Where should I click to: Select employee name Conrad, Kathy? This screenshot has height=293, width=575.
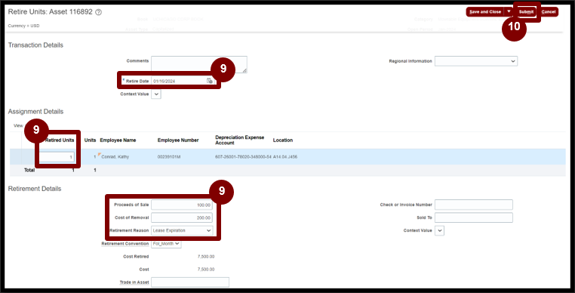[x=115, y=157]
